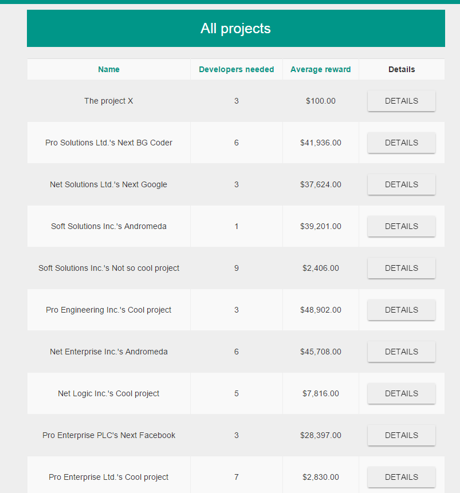View Pro Engineering Cool project details
The width and height of the screenshot is (460, 493).
pyautogui.click(x=401, y=310)
